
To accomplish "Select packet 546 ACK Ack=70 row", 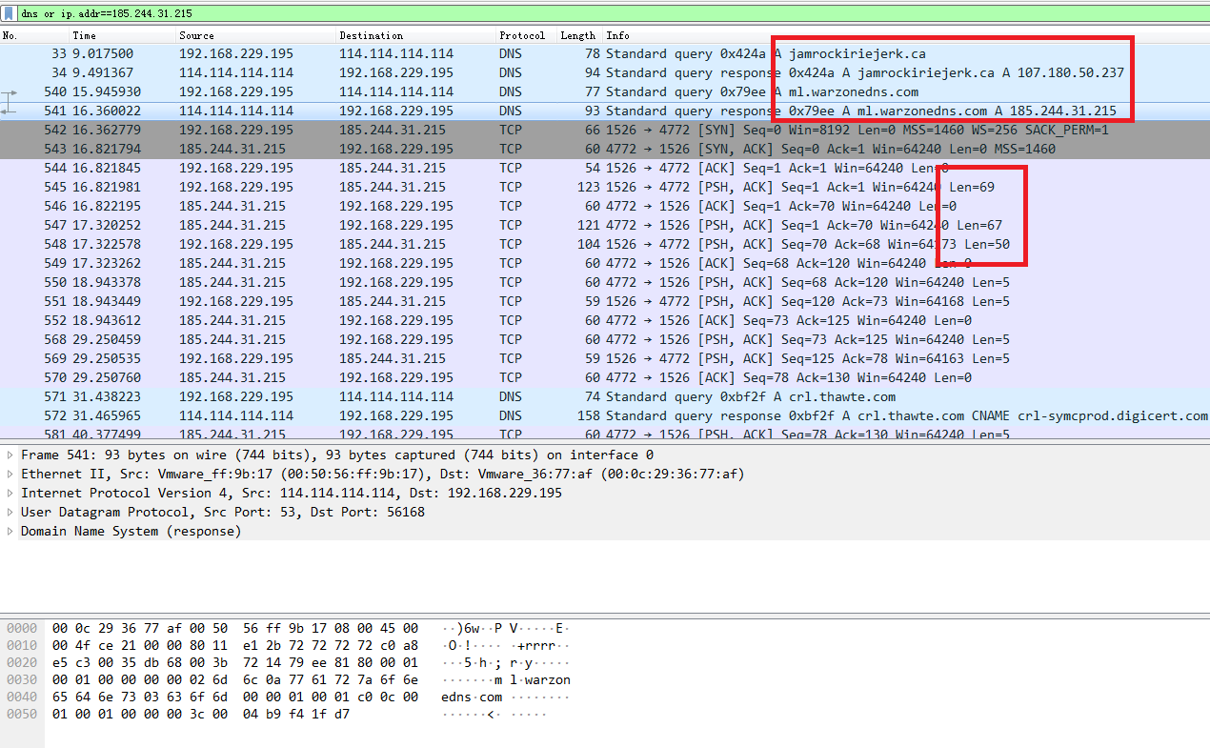I will 605,206.
